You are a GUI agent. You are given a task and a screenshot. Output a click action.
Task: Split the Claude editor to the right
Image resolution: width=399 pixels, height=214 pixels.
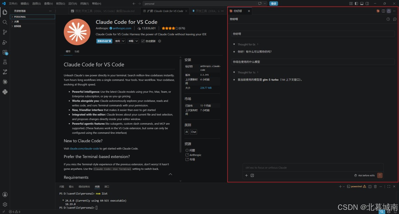click(383, 11)
